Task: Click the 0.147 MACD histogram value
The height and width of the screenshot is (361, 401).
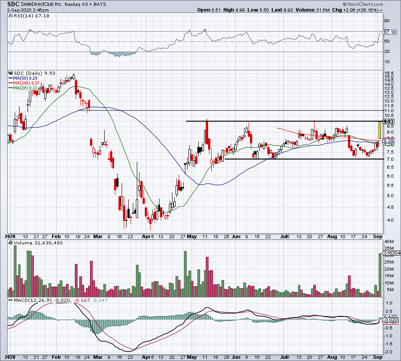Action: click(x=101, y=300)
